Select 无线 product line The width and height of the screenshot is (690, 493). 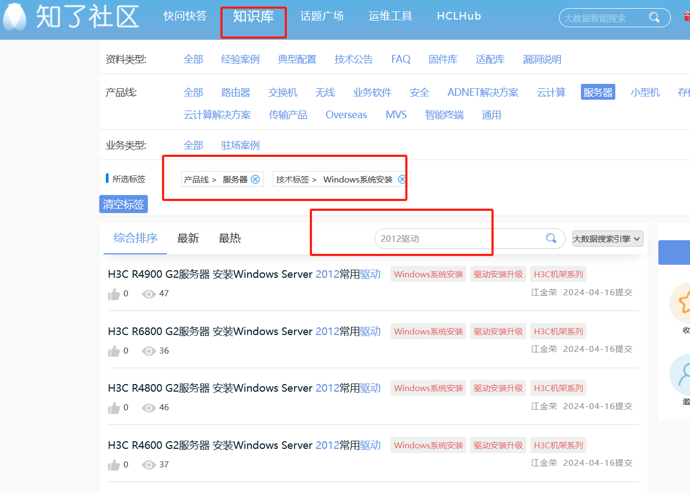[325, 93]
